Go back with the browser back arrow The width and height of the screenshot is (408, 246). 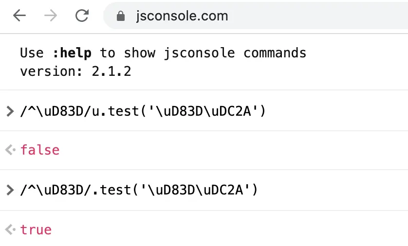coord(19,16)
